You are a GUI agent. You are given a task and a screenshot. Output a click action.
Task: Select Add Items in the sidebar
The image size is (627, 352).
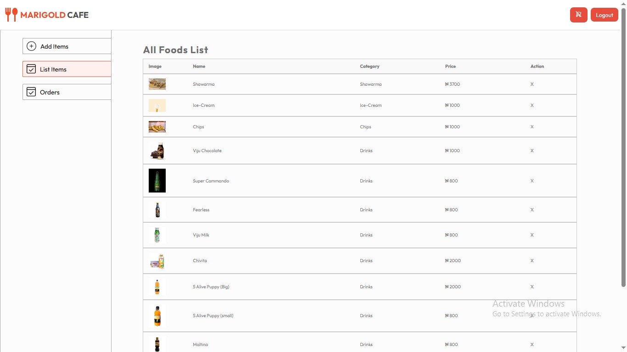click(54, 46)
